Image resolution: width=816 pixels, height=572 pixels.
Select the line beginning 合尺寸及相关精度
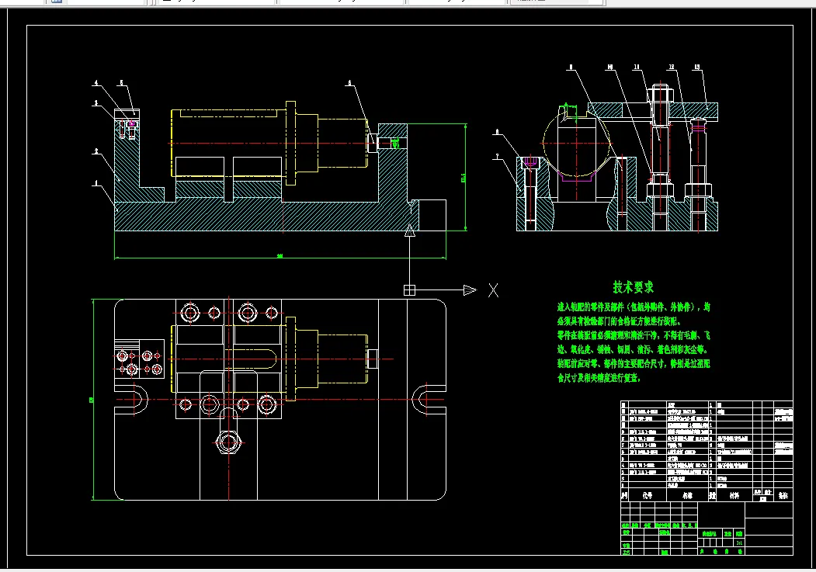pos(599,378)
